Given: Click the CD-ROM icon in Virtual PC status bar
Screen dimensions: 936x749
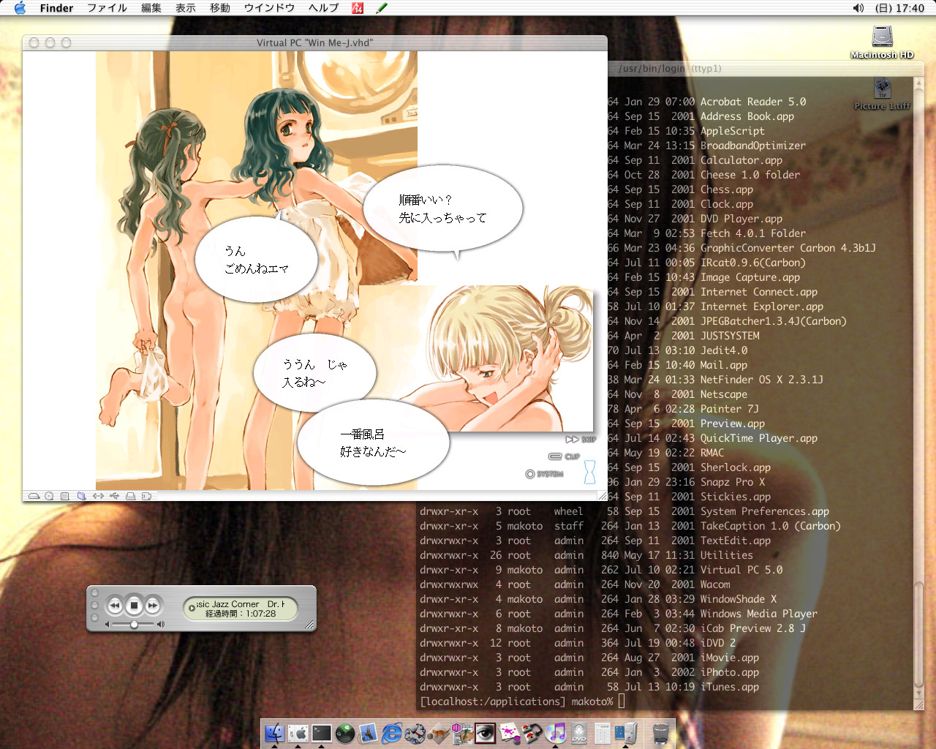Looking at the screenshot, I should (x=49, y=496).
